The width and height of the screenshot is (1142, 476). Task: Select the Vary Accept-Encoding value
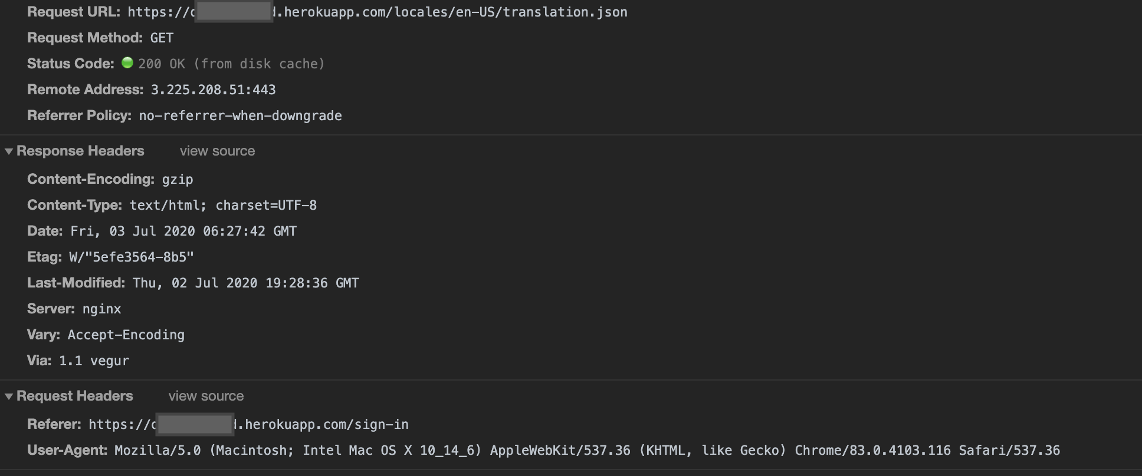pyautogui.click(x=126, y=334)
